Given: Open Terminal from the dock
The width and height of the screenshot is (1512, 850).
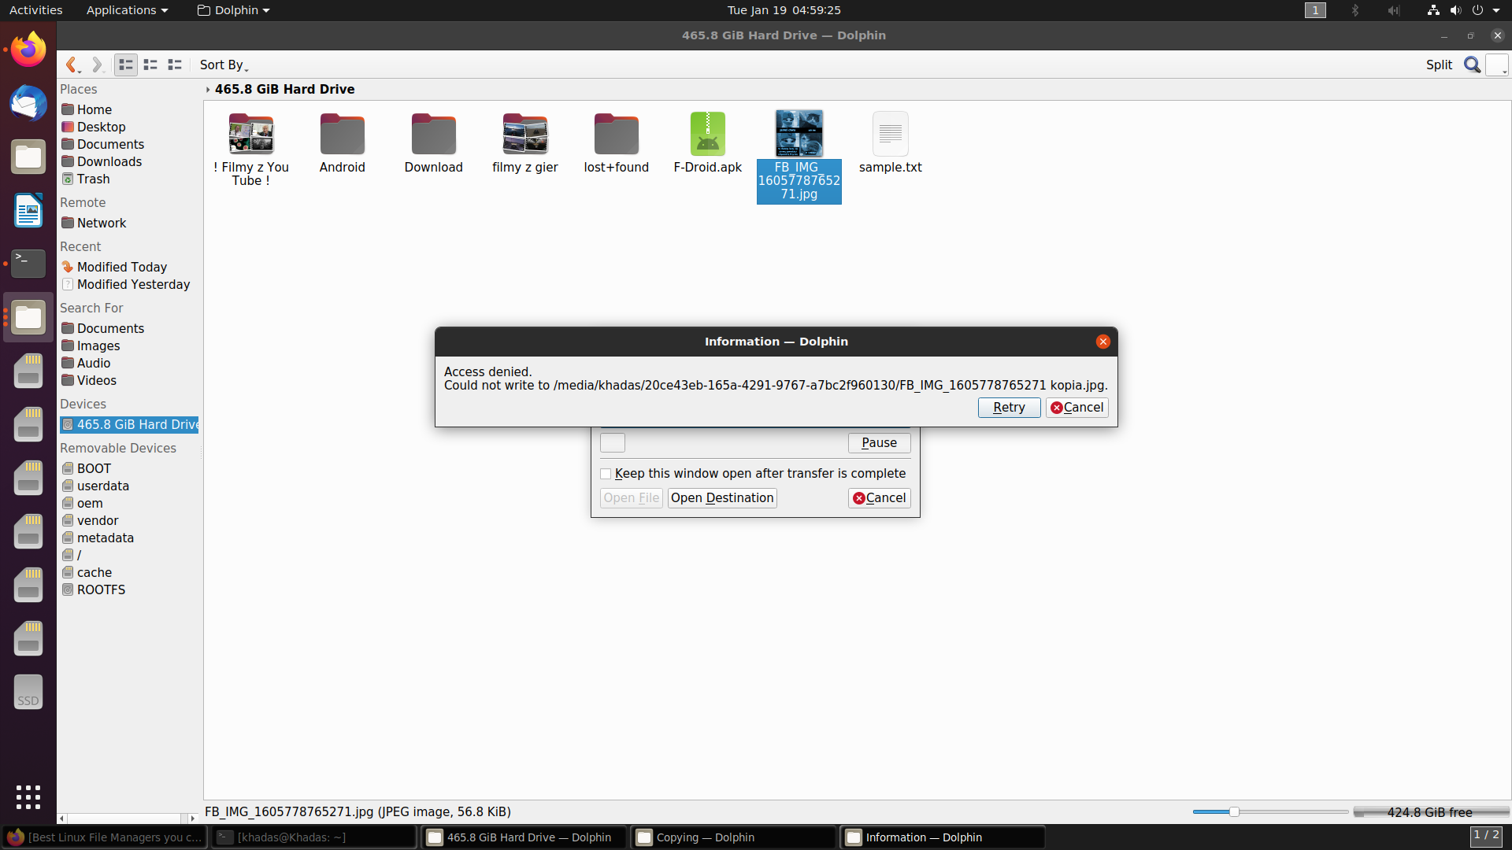Looking at the screenshot, I should point(28,264).
